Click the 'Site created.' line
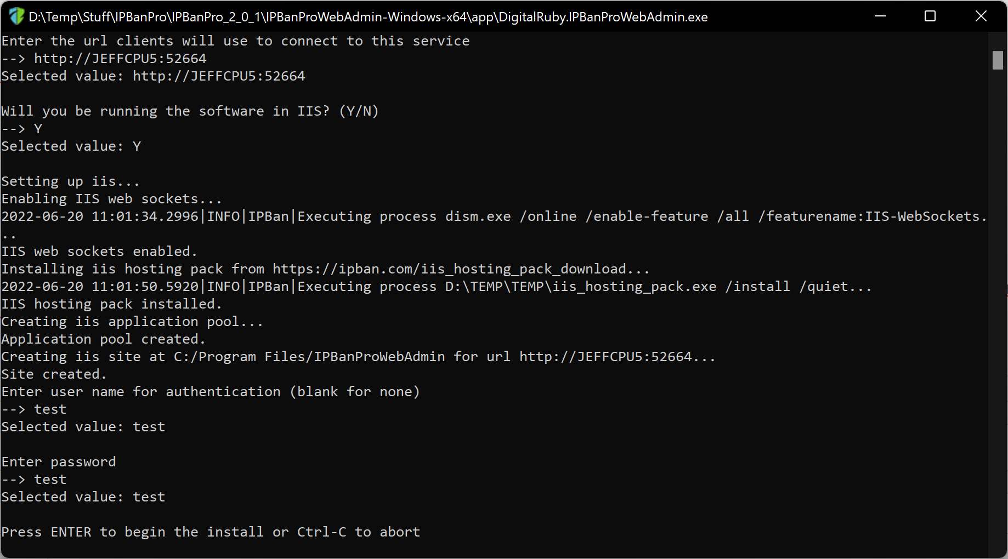1008x559 pixels. 54,374
